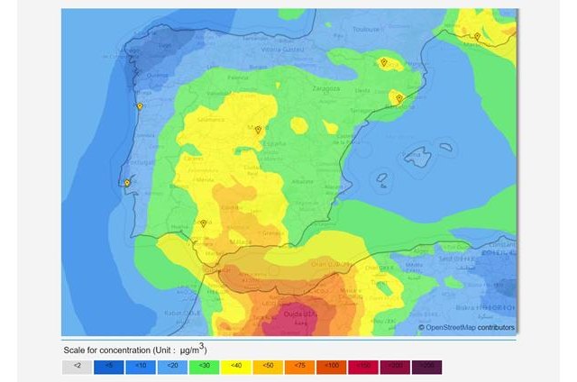Click the map marker on Madrid
This screenshot has width=577, height=382.
pos(257,130)
